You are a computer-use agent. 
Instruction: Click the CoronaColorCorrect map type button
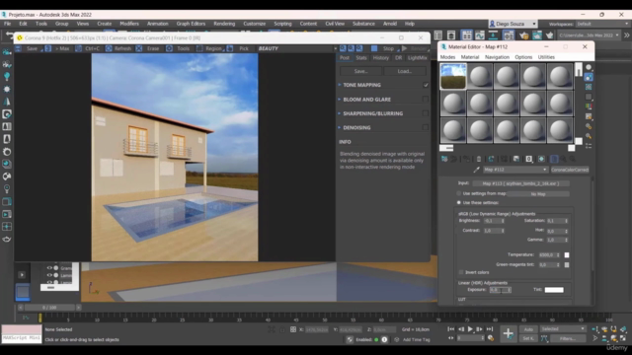click(x=570, y=170)
